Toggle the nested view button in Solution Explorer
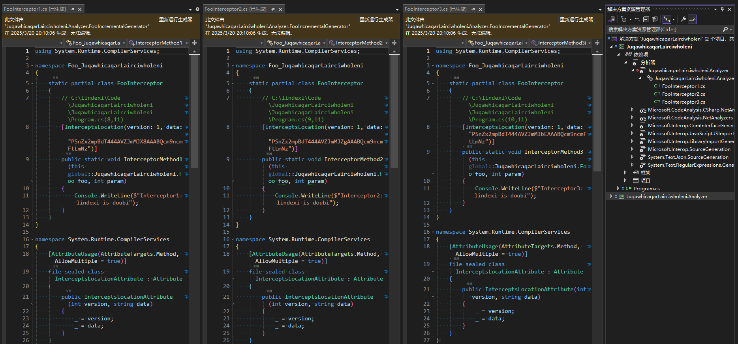This screenshot has width=738, height=344. tap(667, 19)
